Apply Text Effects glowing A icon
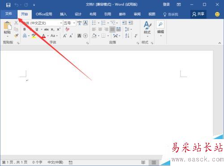 click(x=25, y=36)
